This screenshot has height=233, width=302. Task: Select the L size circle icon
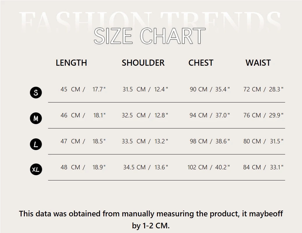pos(36,144)
